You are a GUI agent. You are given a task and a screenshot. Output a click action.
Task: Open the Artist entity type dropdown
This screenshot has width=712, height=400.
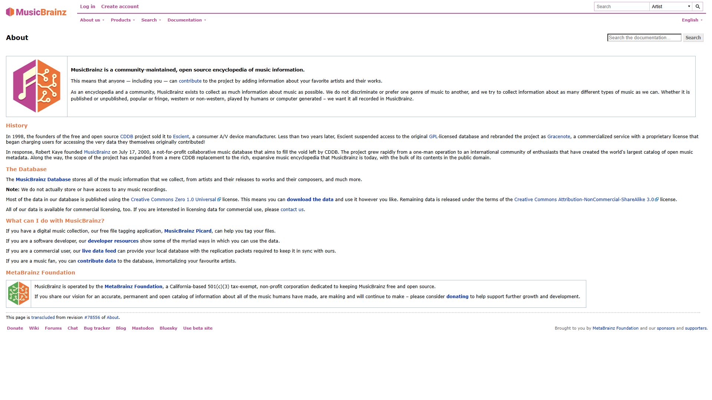pos(671,7)
